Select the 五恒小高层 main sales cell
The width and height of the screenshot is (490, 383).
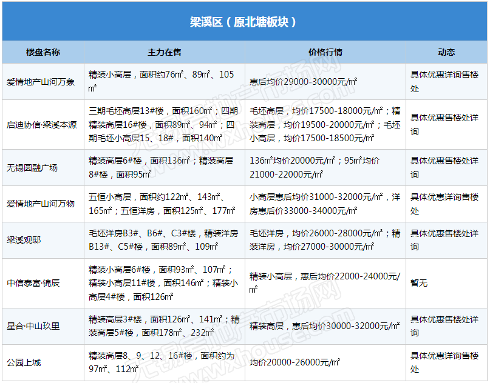(162, 204)
